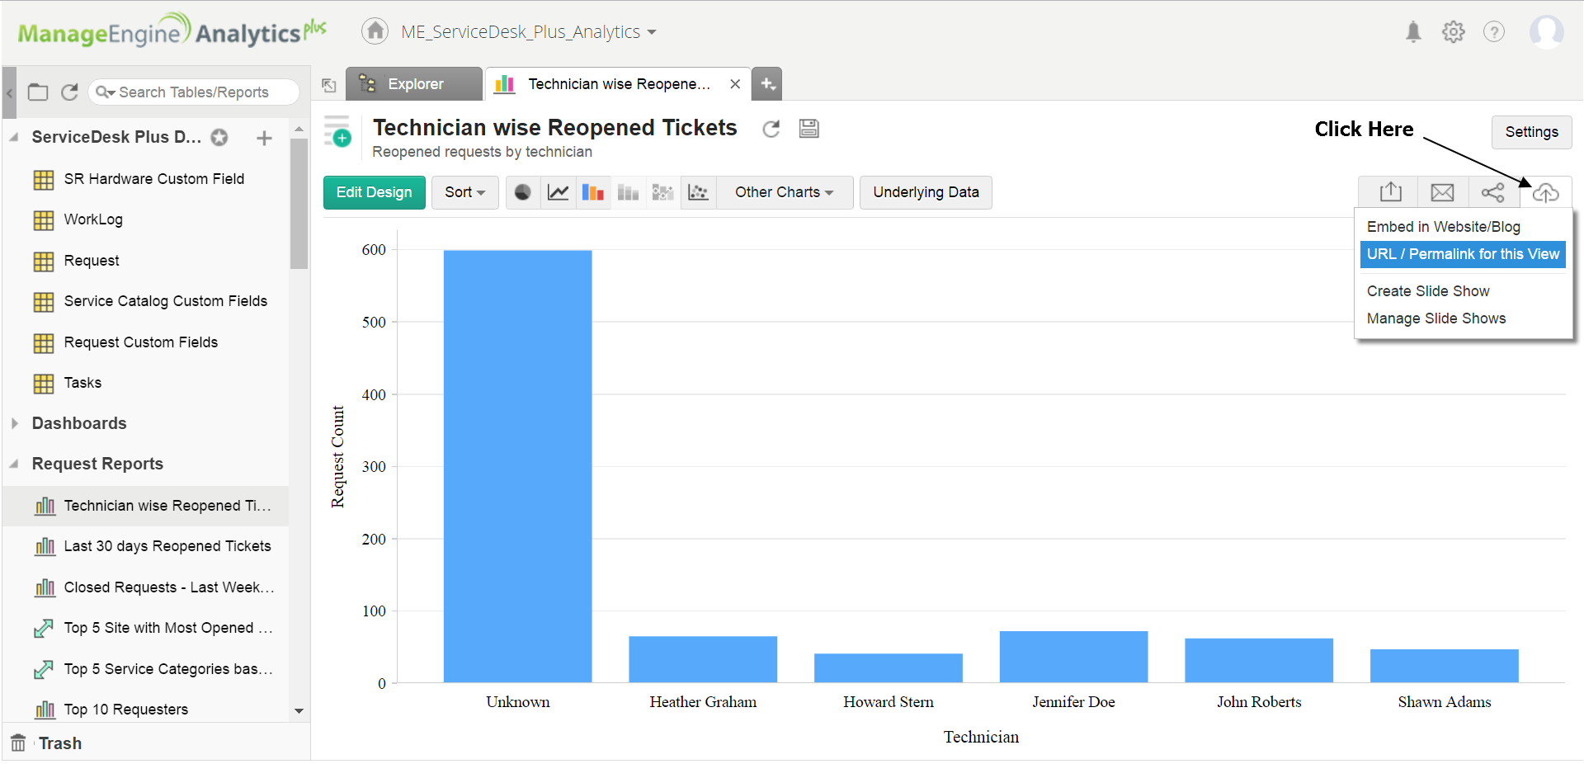Image resolution: width=1584 pixels, height=764 pixels.
Task: Open Last 30 days Reopened Tickets report
Action: [167, 546]
